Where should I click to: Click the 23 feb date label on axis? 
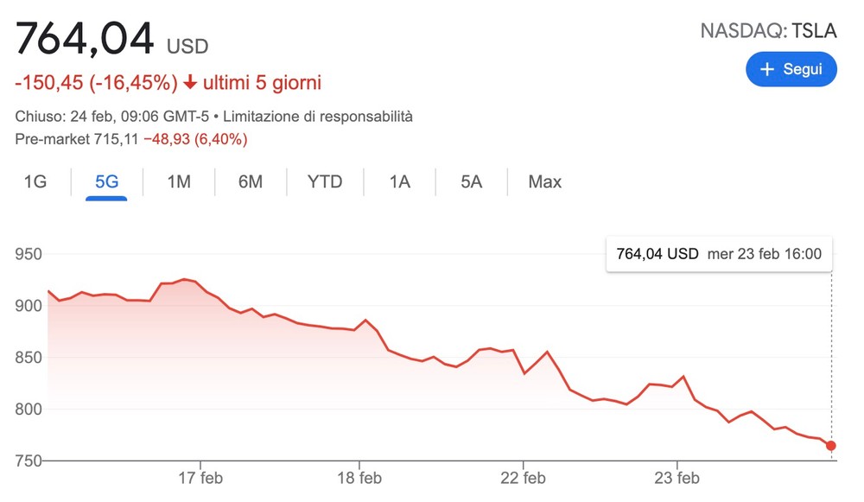click(x=677, y=478)
